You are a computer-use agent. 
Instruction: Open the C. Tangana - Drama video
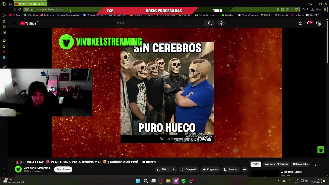(x=291, y=172)
